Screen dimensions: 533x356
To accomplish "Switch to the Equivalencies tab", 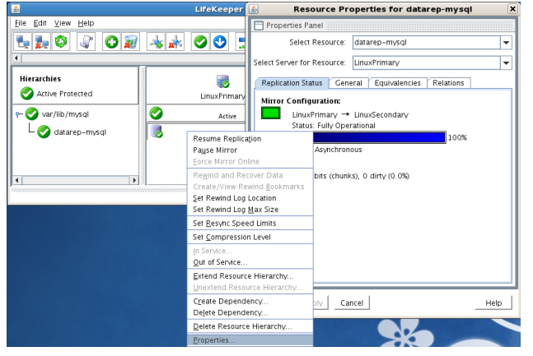I will (397, 83).
